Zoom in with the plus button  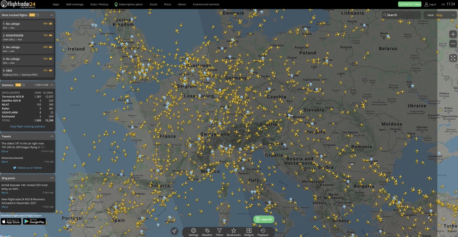(453, 34)
